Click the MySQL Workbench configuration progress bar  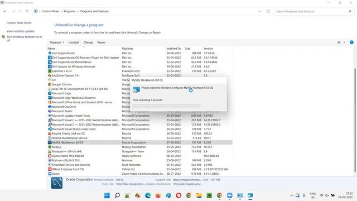pos(166,106)
